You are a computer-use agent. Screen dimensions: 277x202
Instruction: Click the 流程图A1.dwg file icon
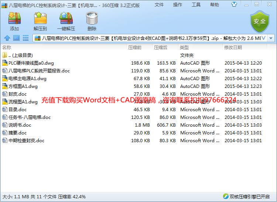click(x=4, y=102)
